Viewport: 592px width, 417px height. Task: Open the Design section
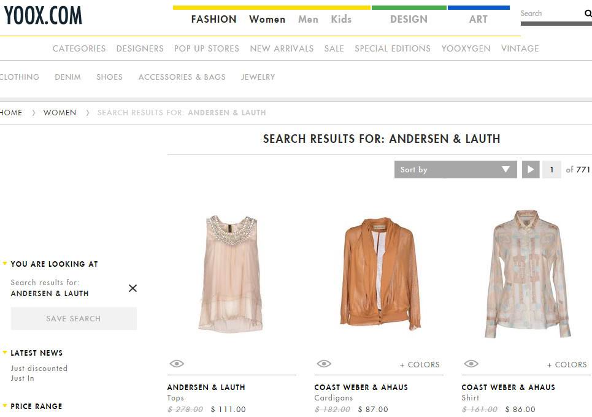coord(409,19)
